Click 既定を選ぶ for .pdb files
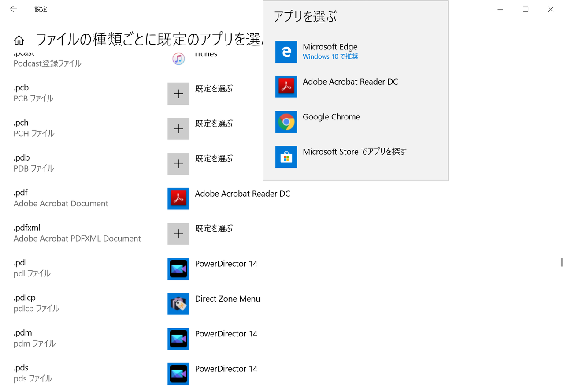 point(214,158)
